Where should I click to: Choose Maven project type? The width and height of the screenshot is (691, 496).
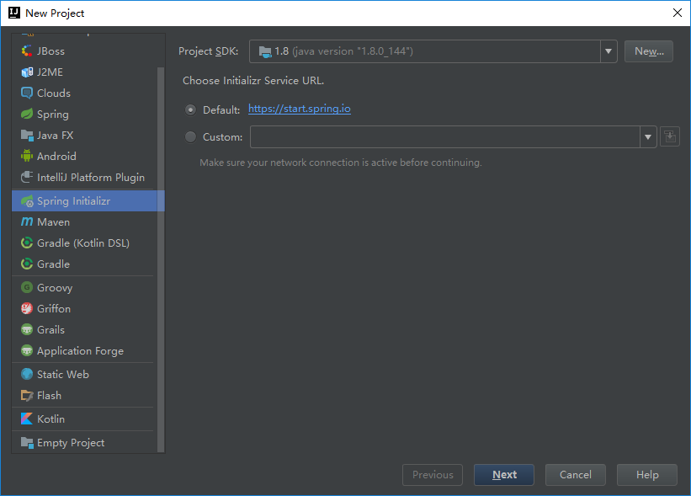84,221
